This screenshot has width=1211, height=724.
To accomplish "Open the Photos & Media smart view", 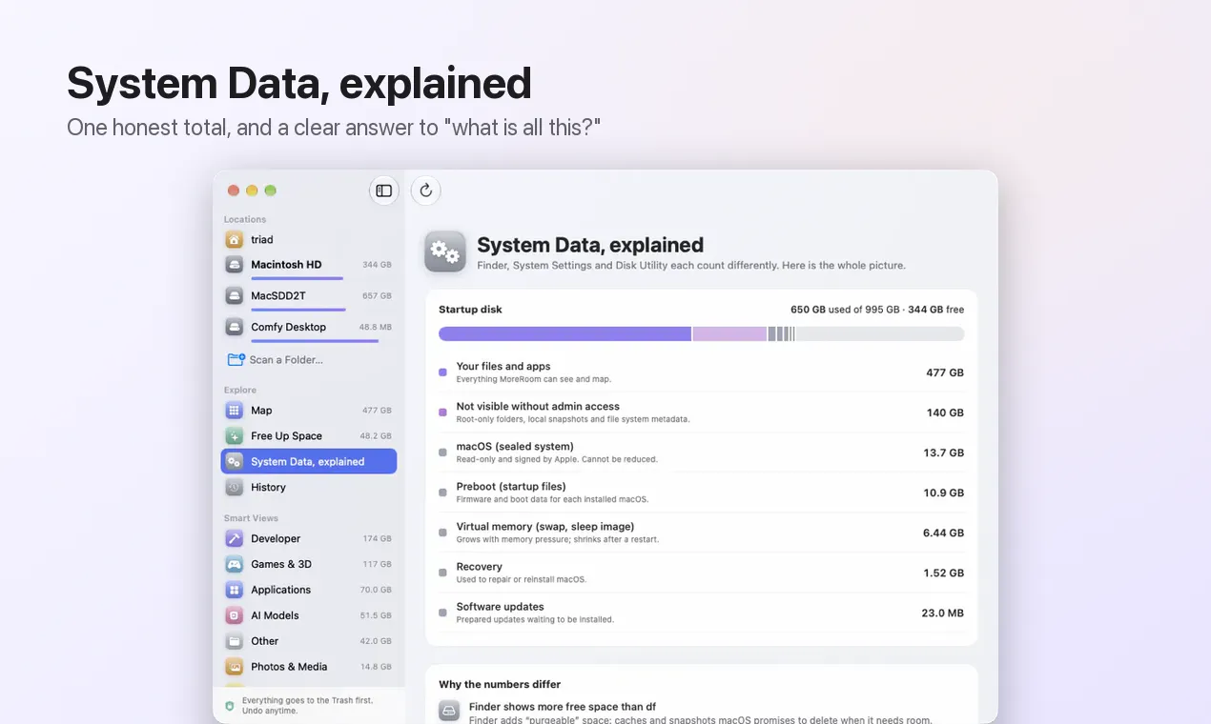I will point(309,668).
